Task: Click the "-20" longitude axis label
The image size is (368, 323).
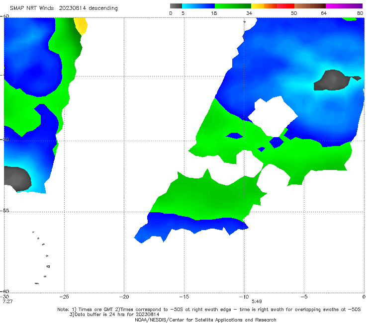Action: pyautogui.click(x=124, y=297)
